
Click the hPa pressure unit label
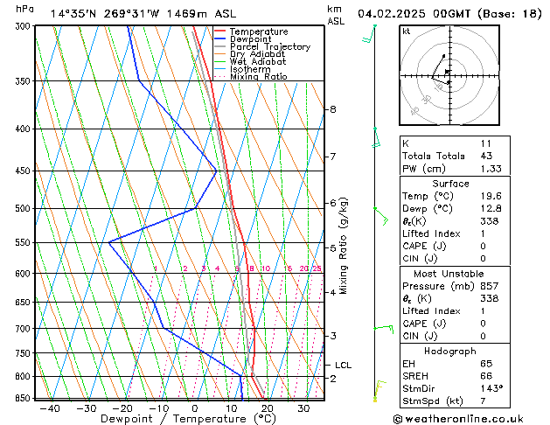[24, 9]
